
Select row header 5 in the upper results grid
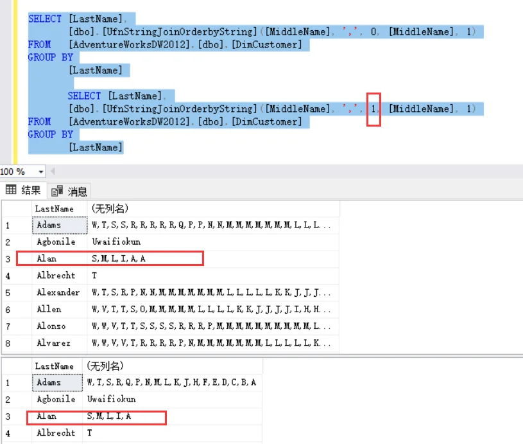[x=17, y=292]
